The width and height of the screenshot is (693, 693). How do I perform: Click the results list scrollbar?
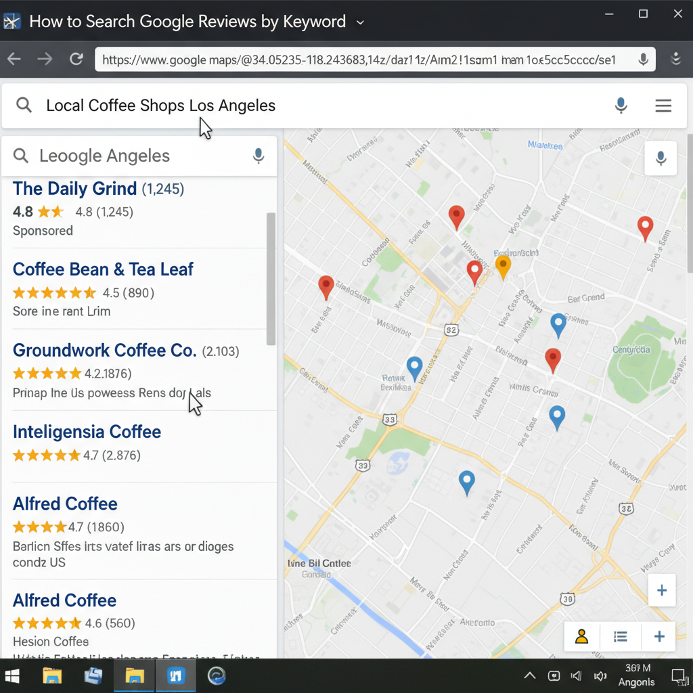click(x=271, y=278)
